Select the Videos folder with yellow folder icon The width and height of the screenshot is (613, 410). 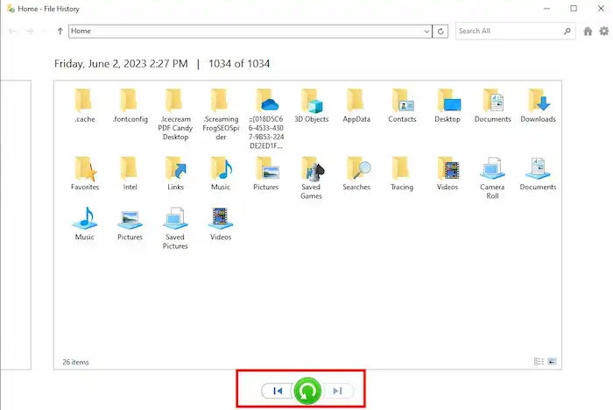click(447, 173)
